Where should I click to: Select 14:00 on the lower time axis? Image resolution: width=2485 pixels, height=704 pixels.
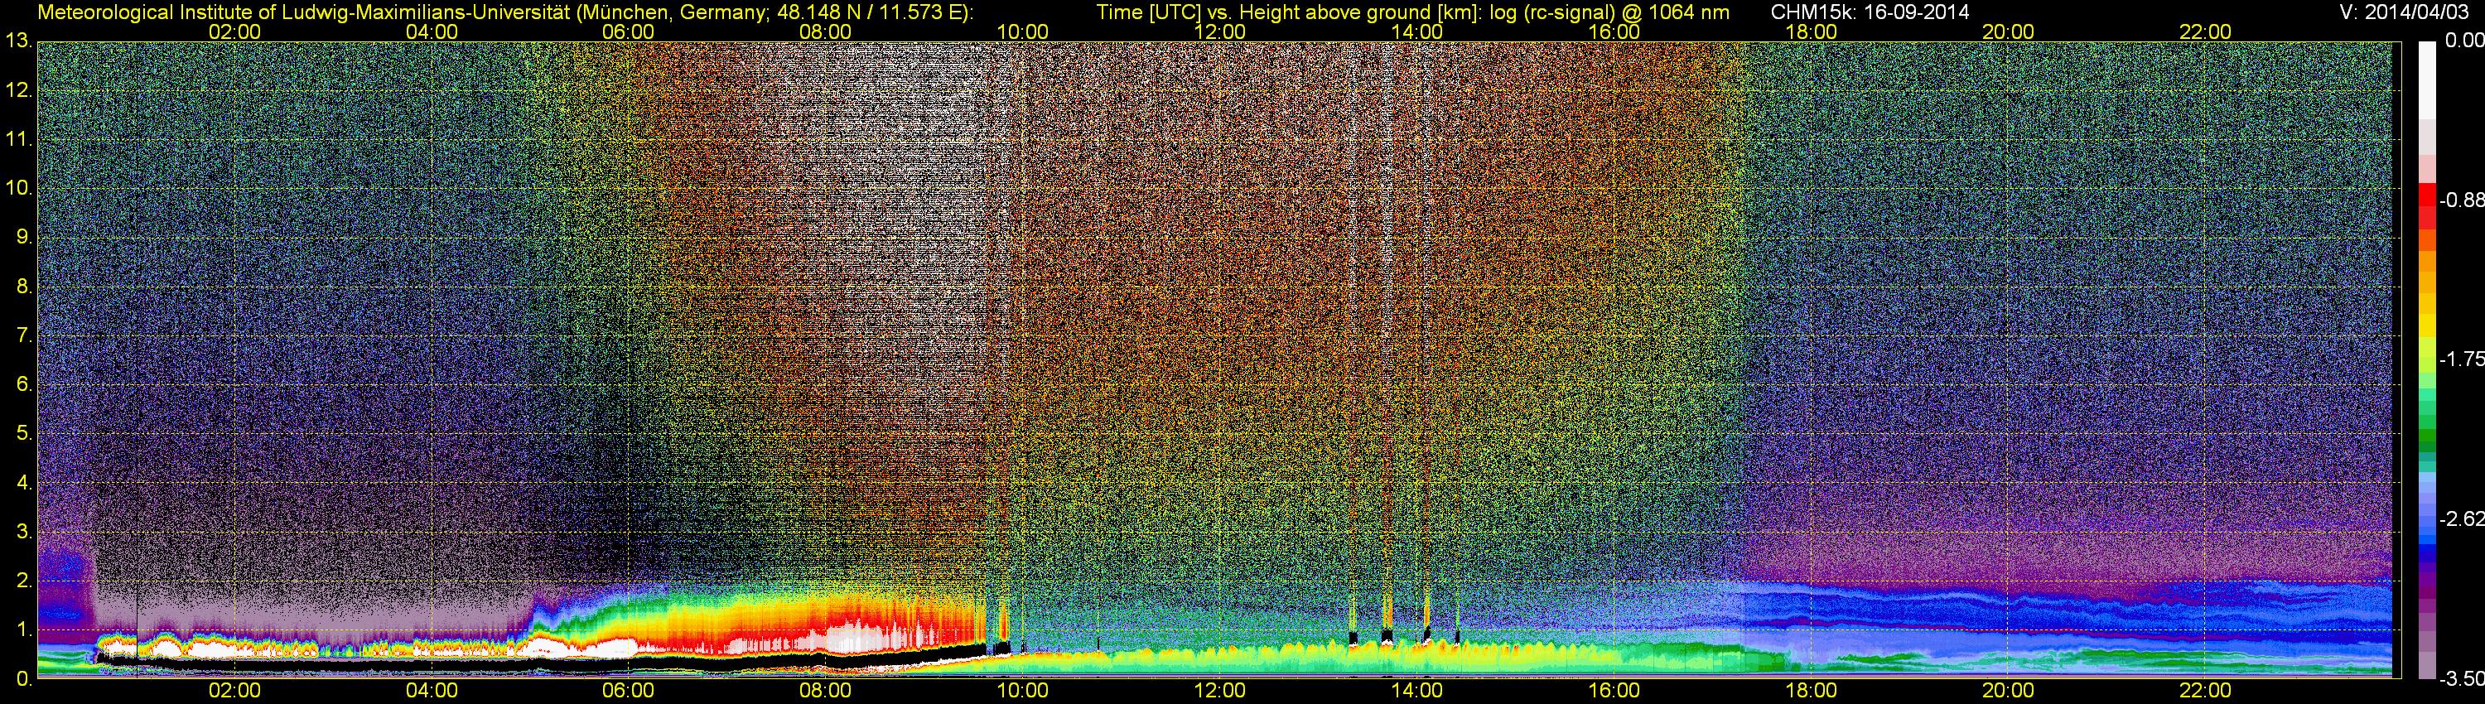pyautogui.click(x=1416, y=691)
